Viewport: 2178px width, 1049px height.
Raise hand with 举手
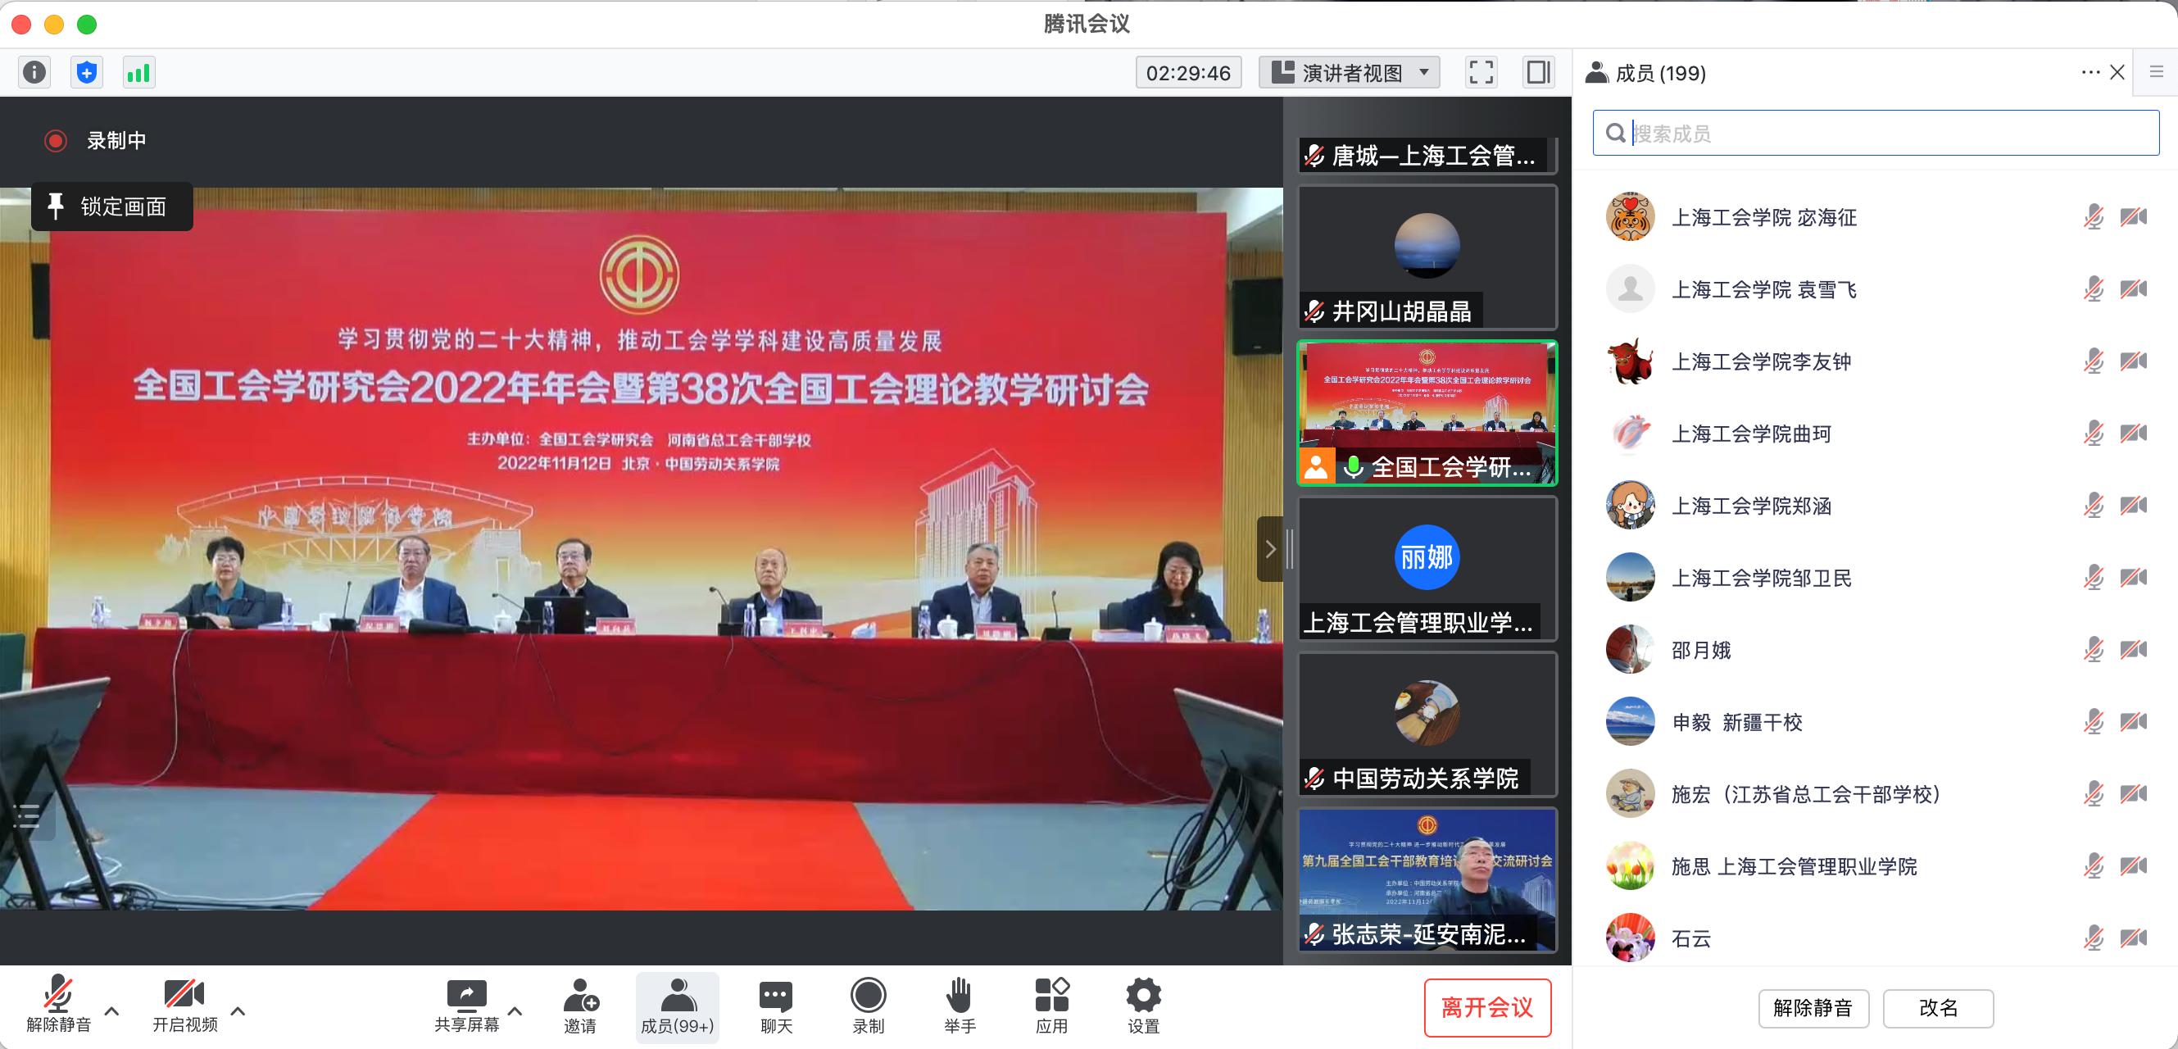[959, 1006]
